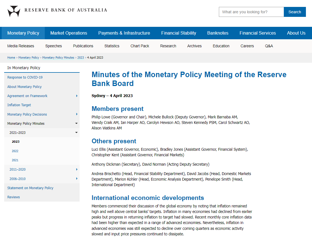The image size is (312, 237).
Task: Open the Media Releases section
Action: coord(21,46)
